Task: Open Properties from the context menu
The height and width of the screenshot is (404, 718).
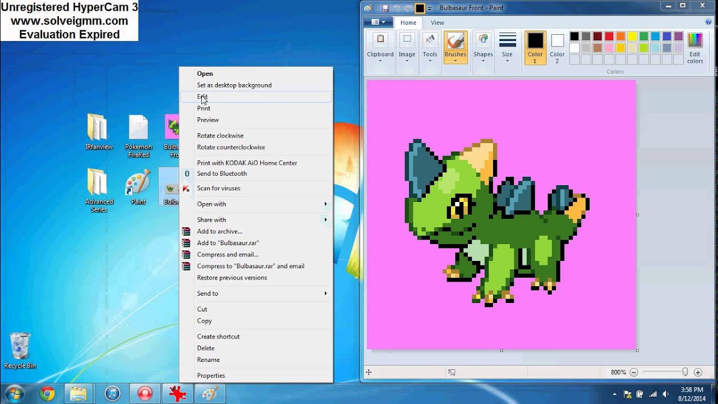Action: pos(256,376)
